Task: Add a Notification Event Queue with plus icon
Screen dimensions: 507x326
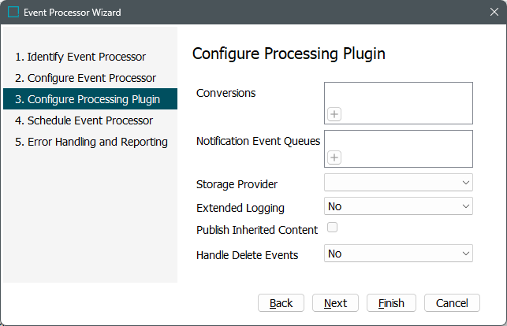Action: tap(334, 157)
